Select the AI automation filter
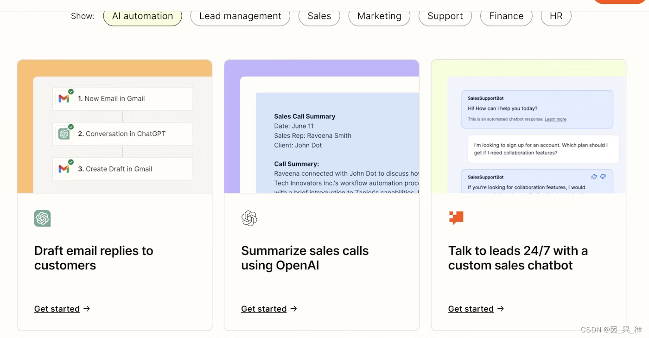This screenshot has height=338, width=649. (x=142, y=16)
